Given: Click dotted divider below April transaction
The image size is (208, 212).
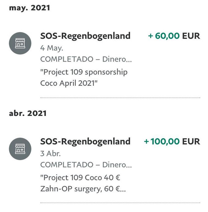Looking at the screenshot, I should pyautogui.click(x=120, y=203).
